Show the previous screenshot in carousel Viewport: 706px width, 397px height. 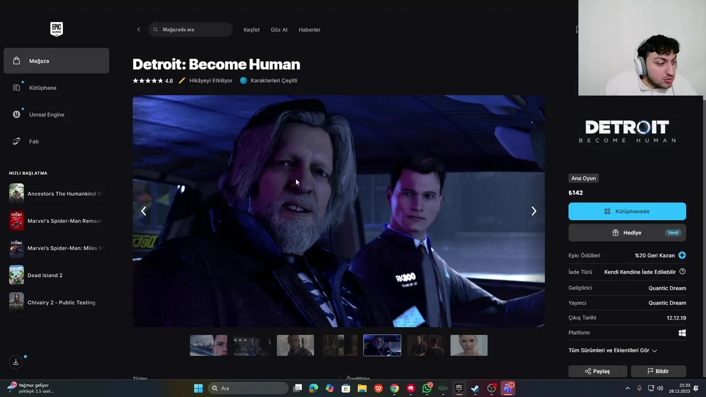143,211
